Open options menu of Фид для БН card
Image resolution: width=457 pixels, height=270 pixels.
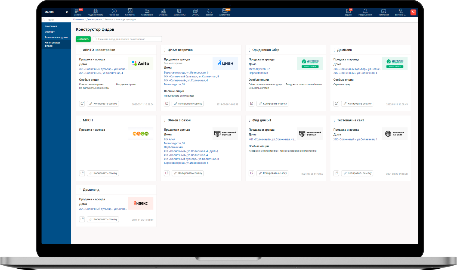pyautogui.click(x=249, y=120)
